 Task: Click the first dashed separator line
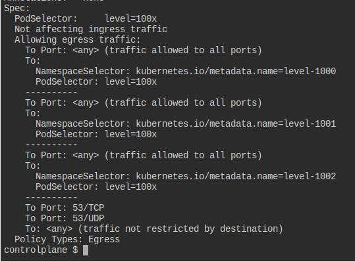51,93
